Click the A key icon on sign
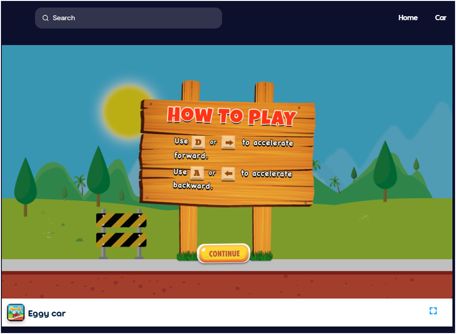 [197, 173]
